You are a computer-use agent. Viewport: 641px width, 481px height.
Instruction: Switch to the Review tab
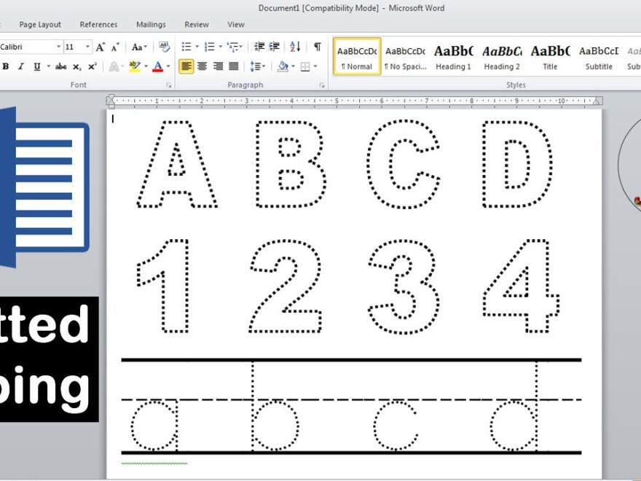[x=197, y=25]
